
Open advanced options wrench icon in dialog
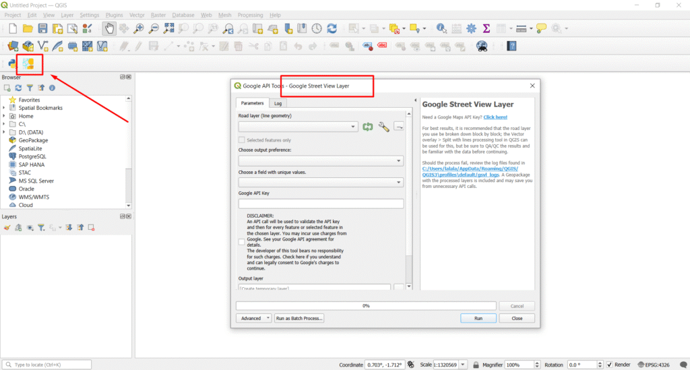(383, 127)
